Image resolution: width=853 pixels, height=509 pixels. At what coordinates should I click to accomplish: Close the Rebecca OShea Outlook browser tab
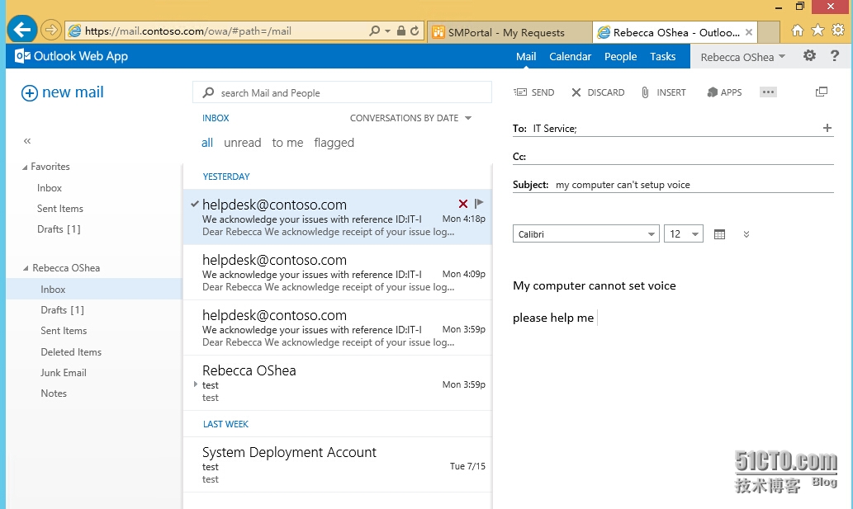749,32
